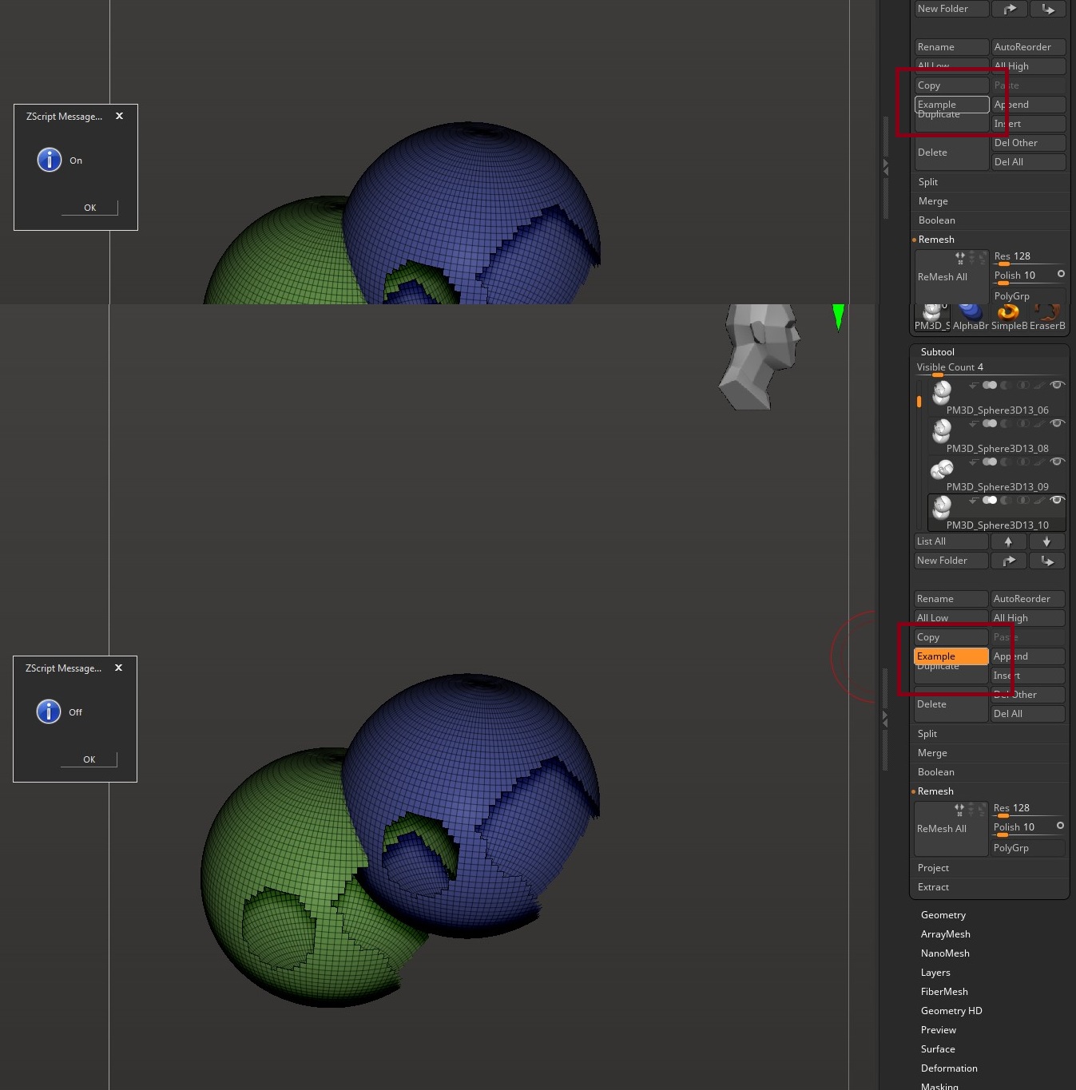Click OK in the On message dialog
The width and height of the screenshot is (1076, 1090).
pos(89,208)
